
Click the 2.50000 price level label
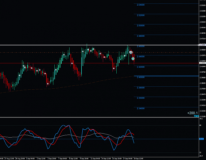pyautogui.click(x=140, y=25)
